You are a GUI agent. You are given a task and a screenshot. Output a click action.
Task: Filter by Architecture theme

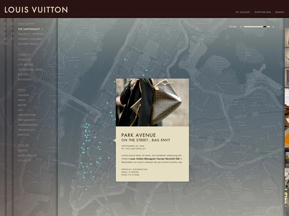tap(27, 115)
